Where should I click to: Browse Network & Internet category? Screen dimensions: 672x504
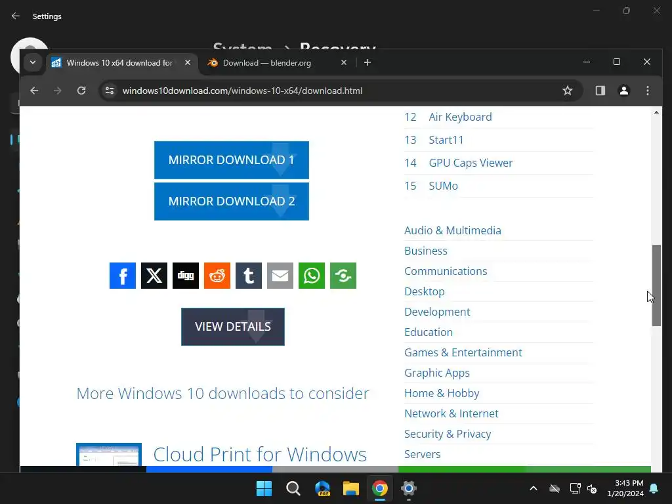pos(451,413)
